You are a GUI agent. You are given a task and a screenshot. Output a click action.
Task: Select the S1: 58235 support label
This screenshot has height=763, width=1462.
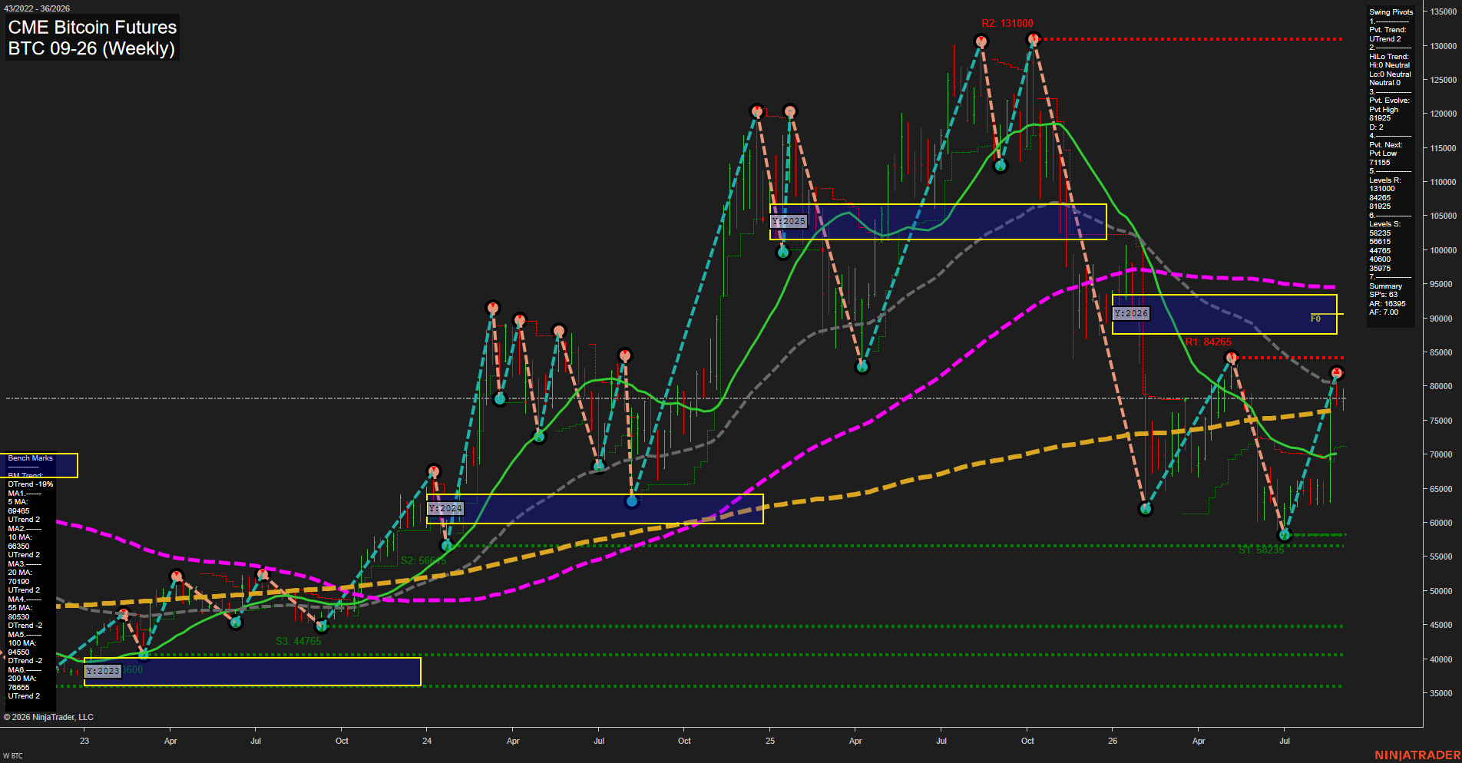coord(1261,550)
